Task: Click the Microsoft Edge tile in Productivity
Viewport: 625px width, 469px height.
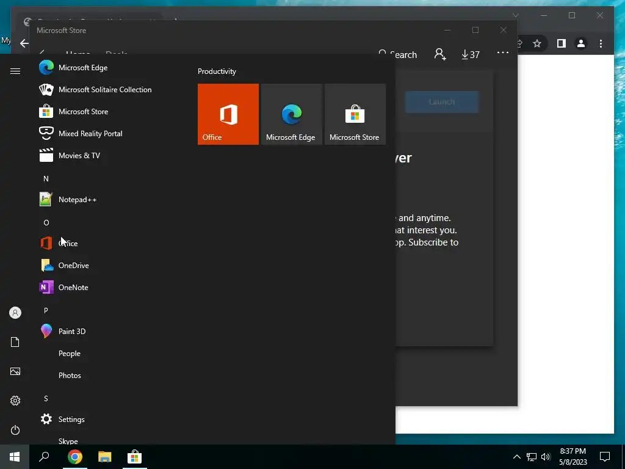Action: coord(291,114)
